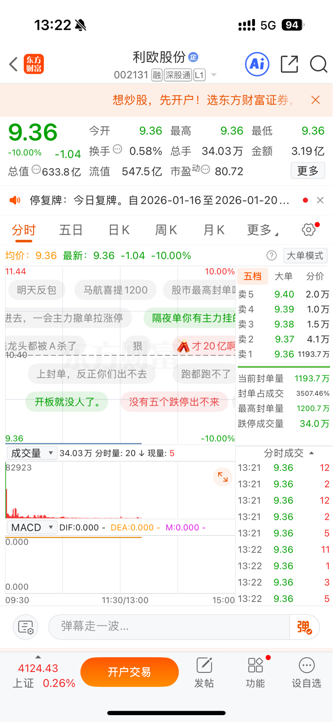This screenshot has height=722, width=333.
Task: Switch to the 五日 tab
Action: 71,230
